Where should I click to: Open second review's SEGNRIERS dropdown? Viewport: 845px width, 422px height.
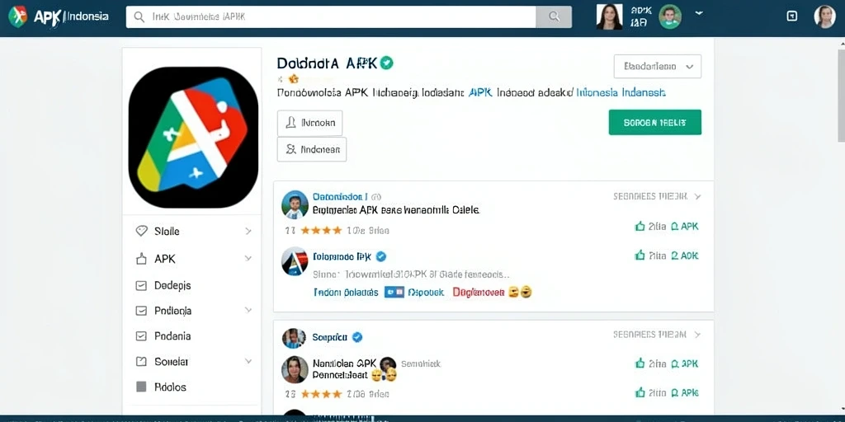656,335
